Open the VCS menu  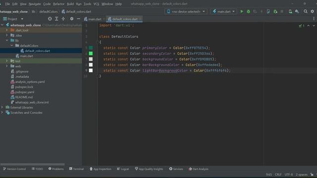96,4
